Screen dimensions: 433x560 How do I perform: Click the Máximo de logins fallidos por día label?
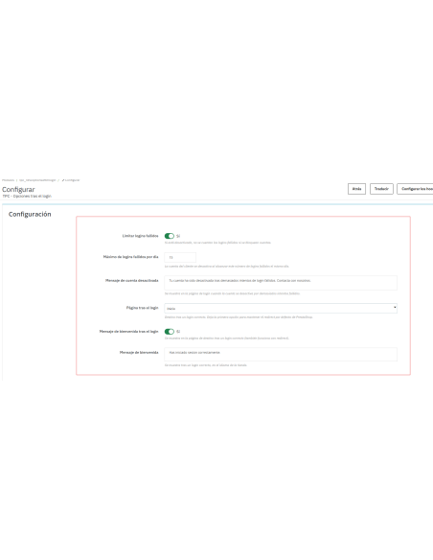click(x=130, y=257)
